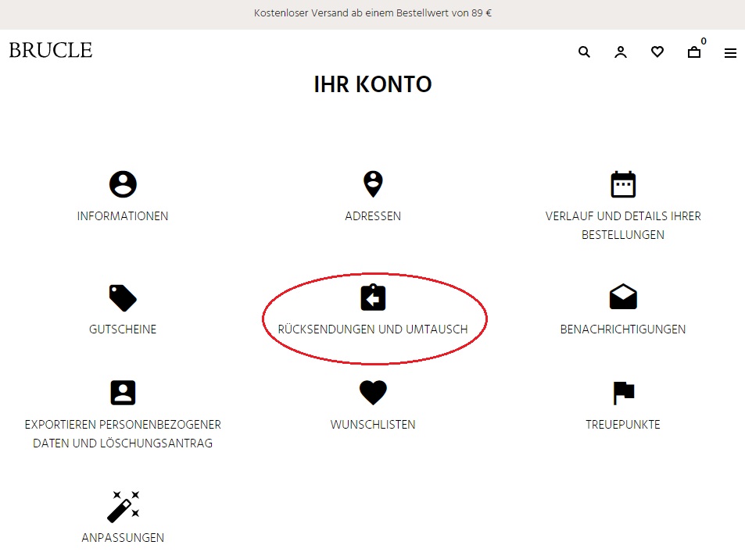Click the free shipping announcement banner
The width and height of the screenshot is (745, 552).
click(372, 13)
